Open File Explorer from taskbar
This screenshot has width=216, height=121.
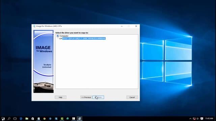click(x=27, y=119)
